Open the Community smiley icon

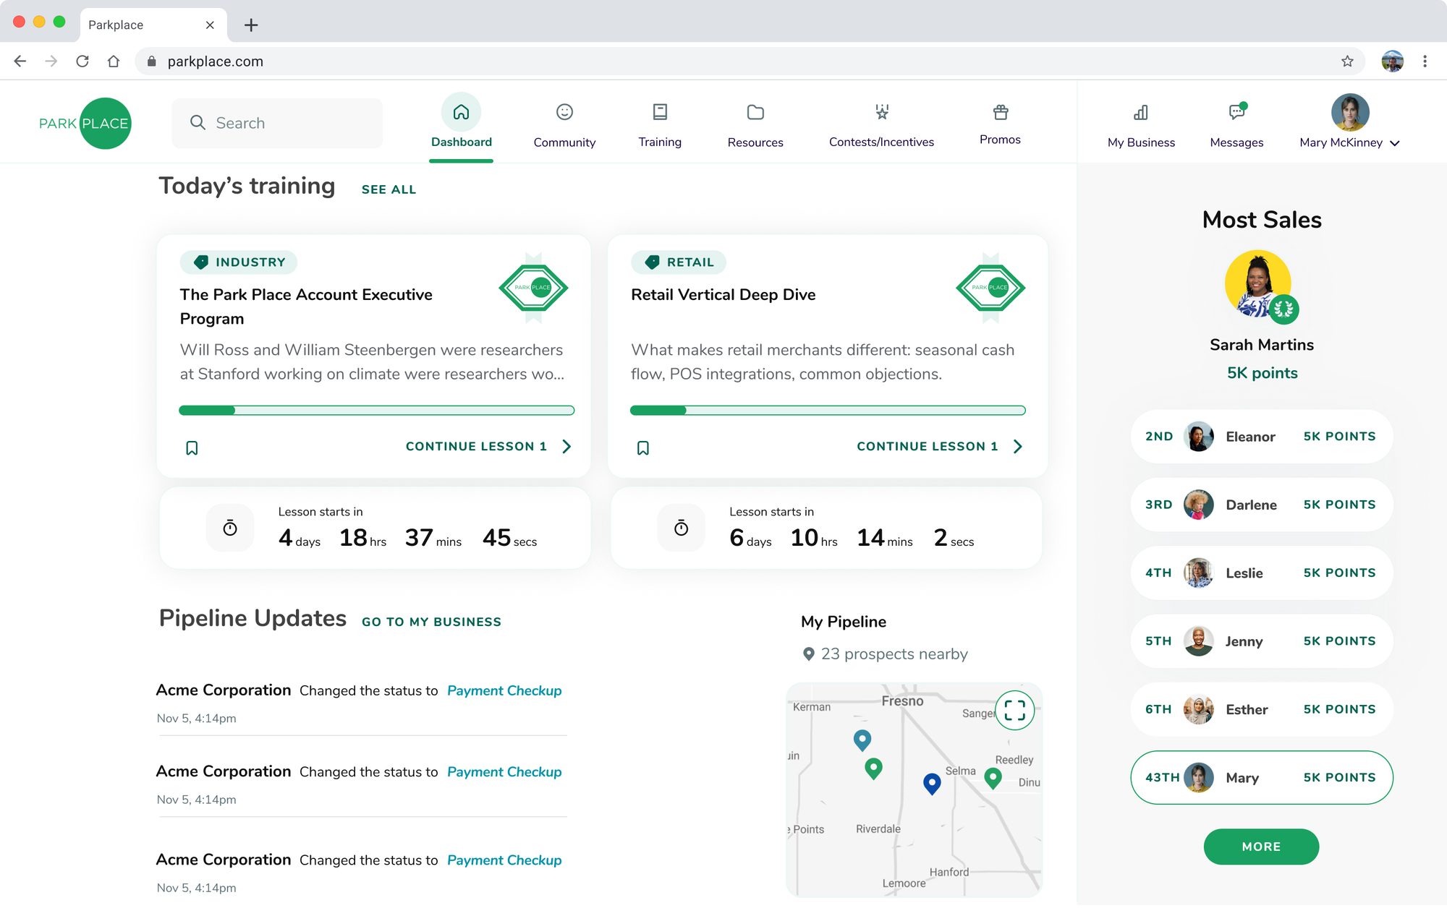564,112
